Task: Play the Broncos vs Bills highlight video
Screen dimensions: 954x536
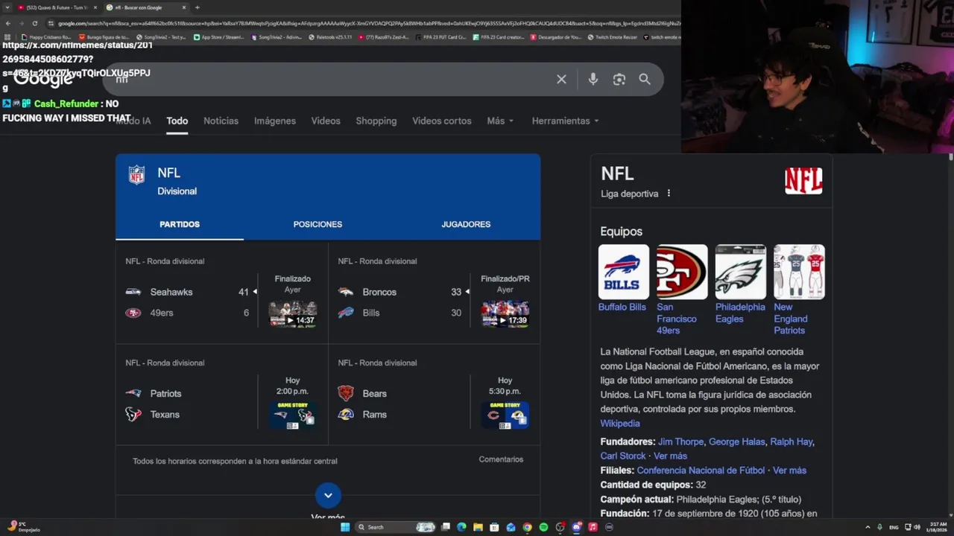Action: pyautogui.click(x=505, y=314)
